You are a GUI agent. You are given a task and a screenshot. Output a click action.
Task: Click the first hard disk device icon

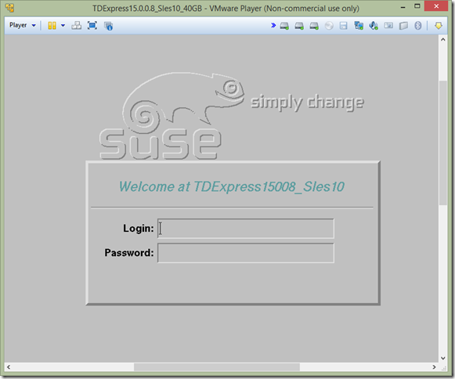click(x=284, y=26)
